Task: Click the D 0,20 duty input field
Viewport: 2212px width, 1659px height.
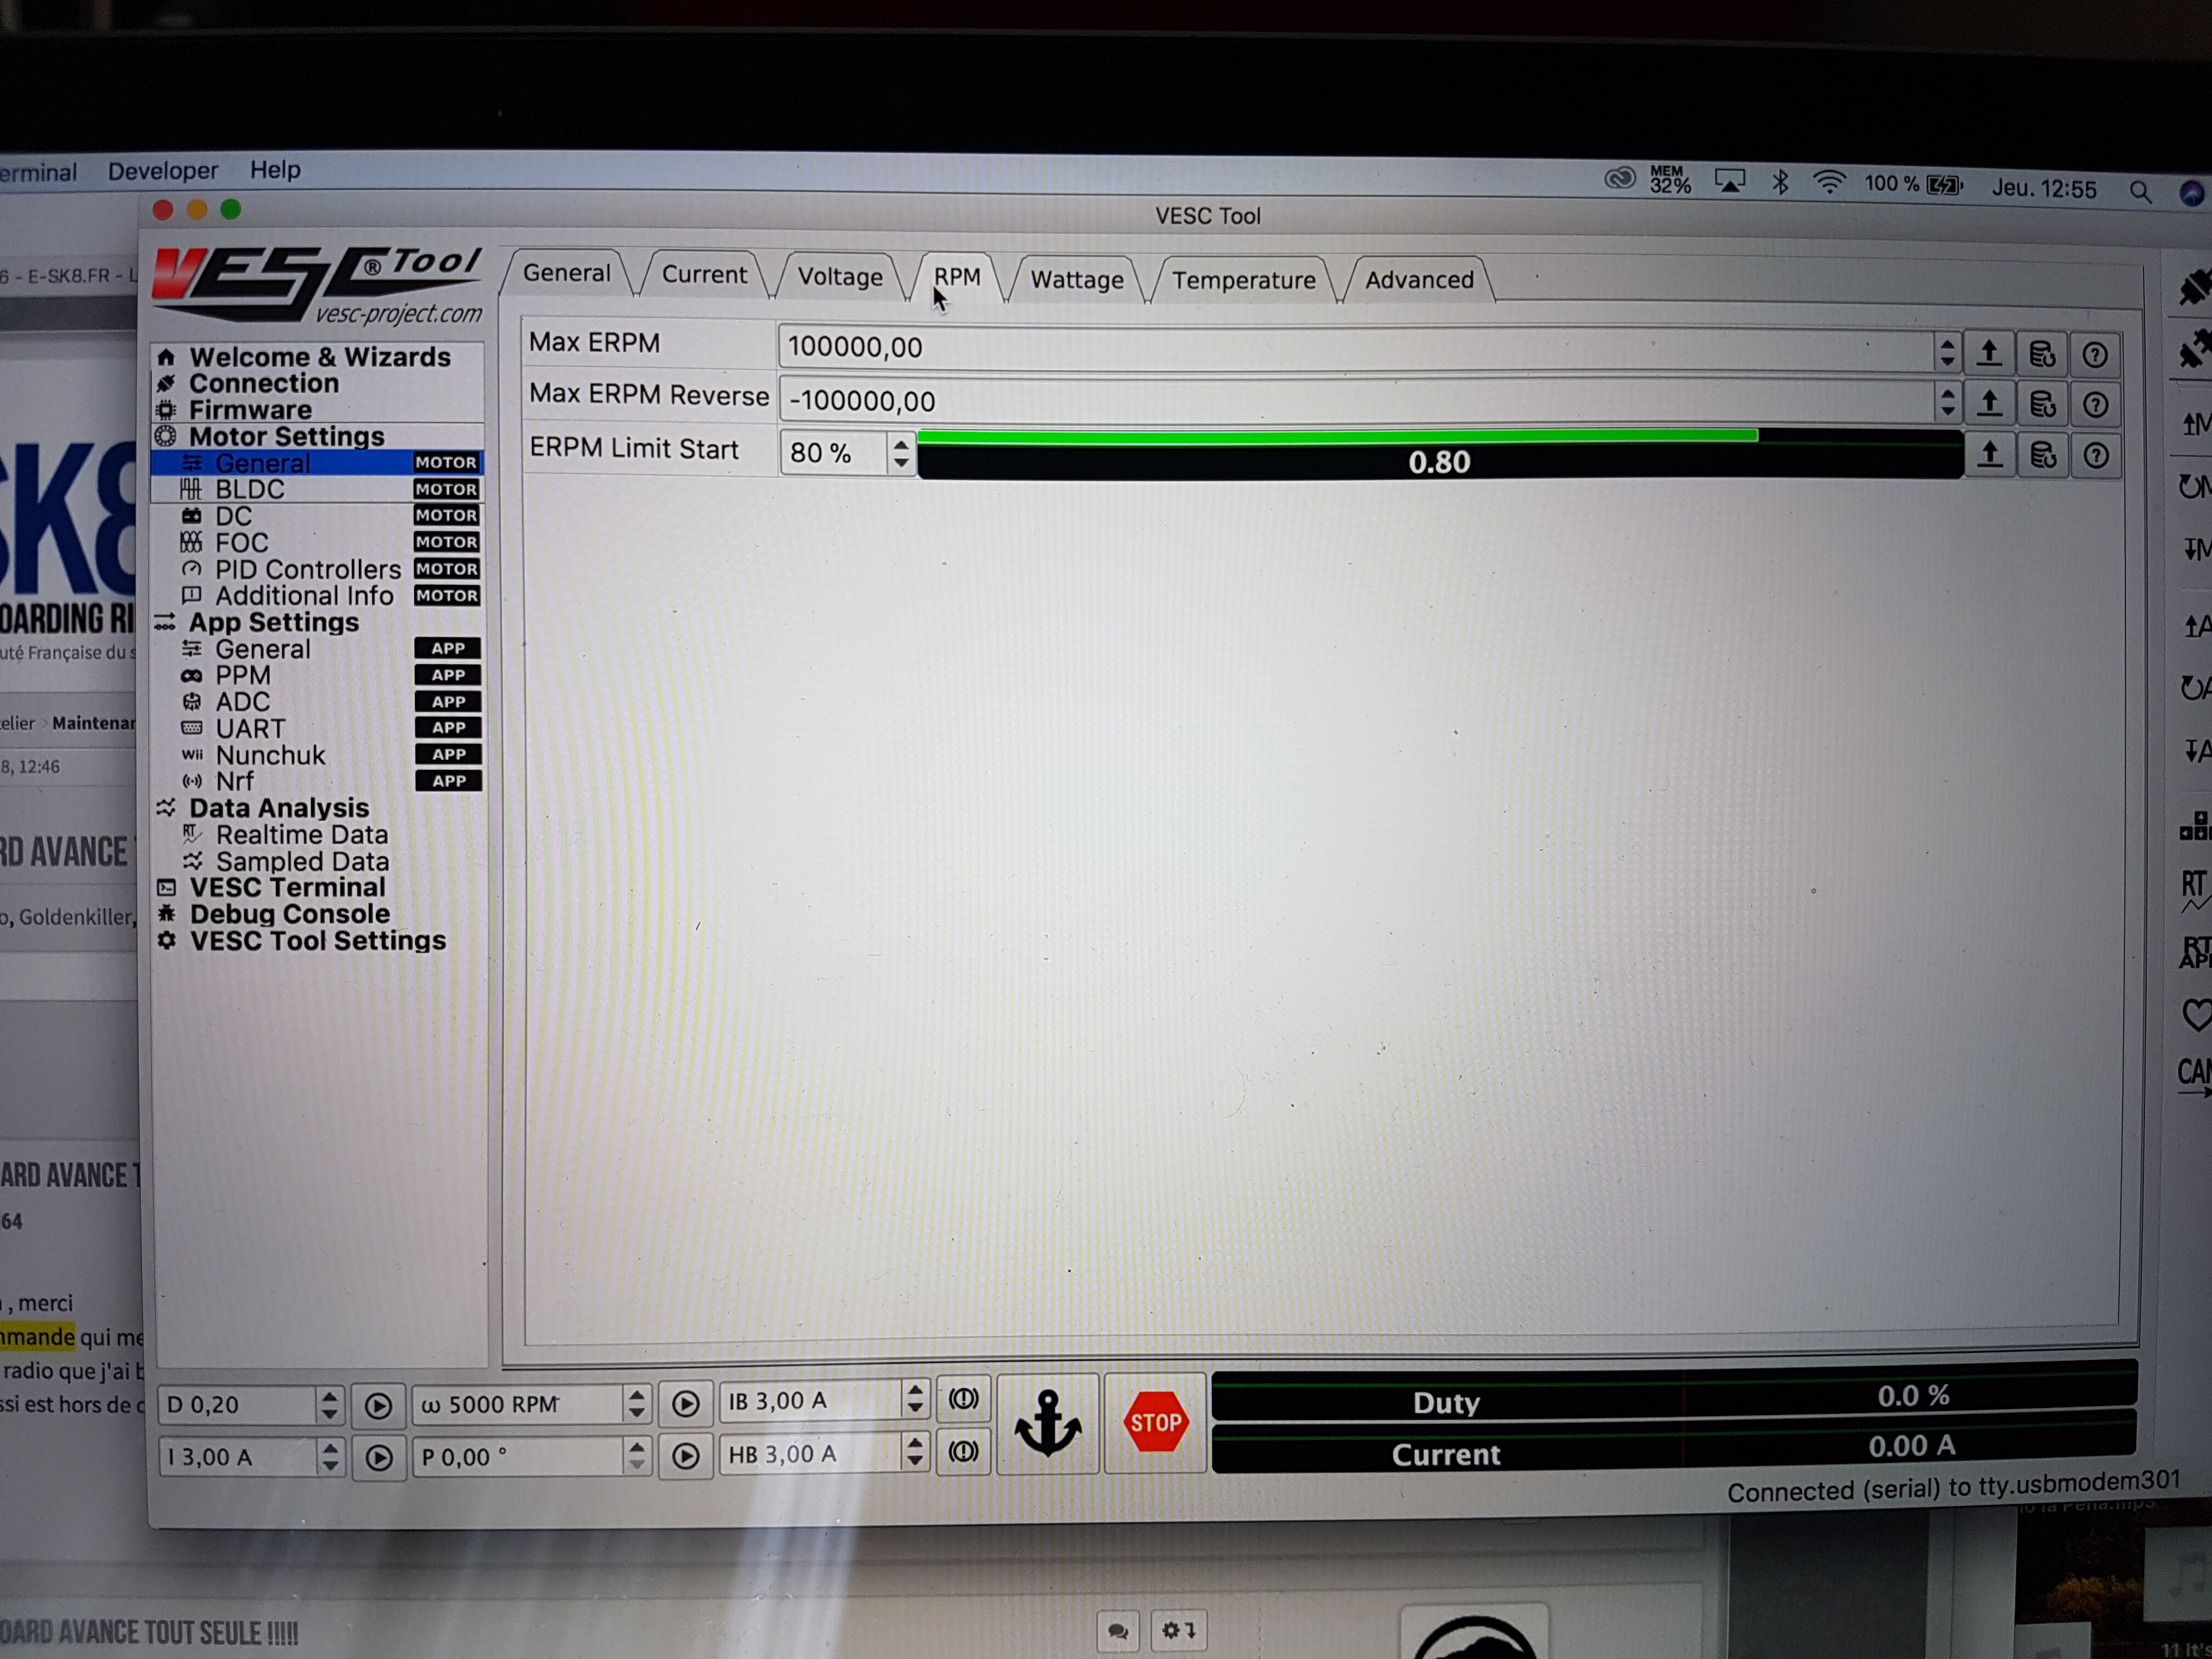Action: pyautogui.click(x=238, y=1405)
